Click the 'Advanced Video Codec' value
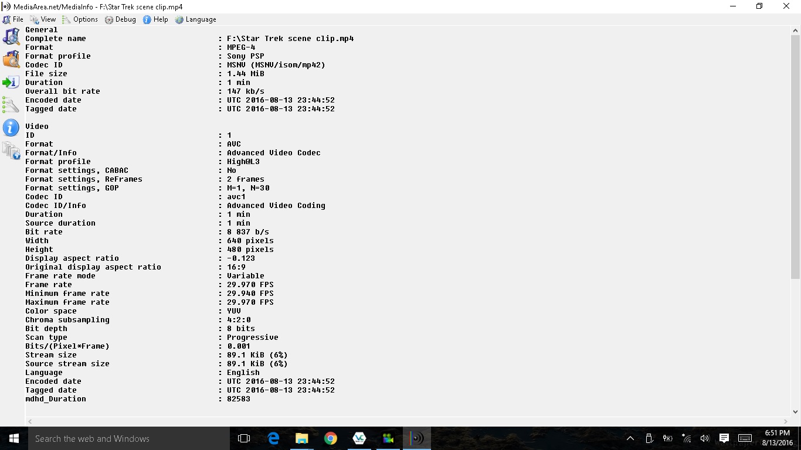Screen dimensions: 801x450 click(274, 153)
